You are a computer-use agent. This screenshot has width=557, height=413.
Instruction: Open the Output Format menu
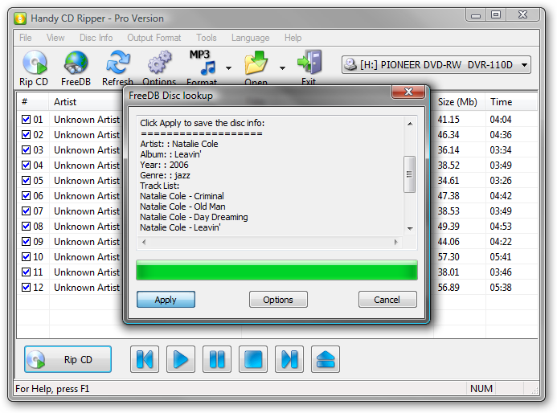click(154, 38)
